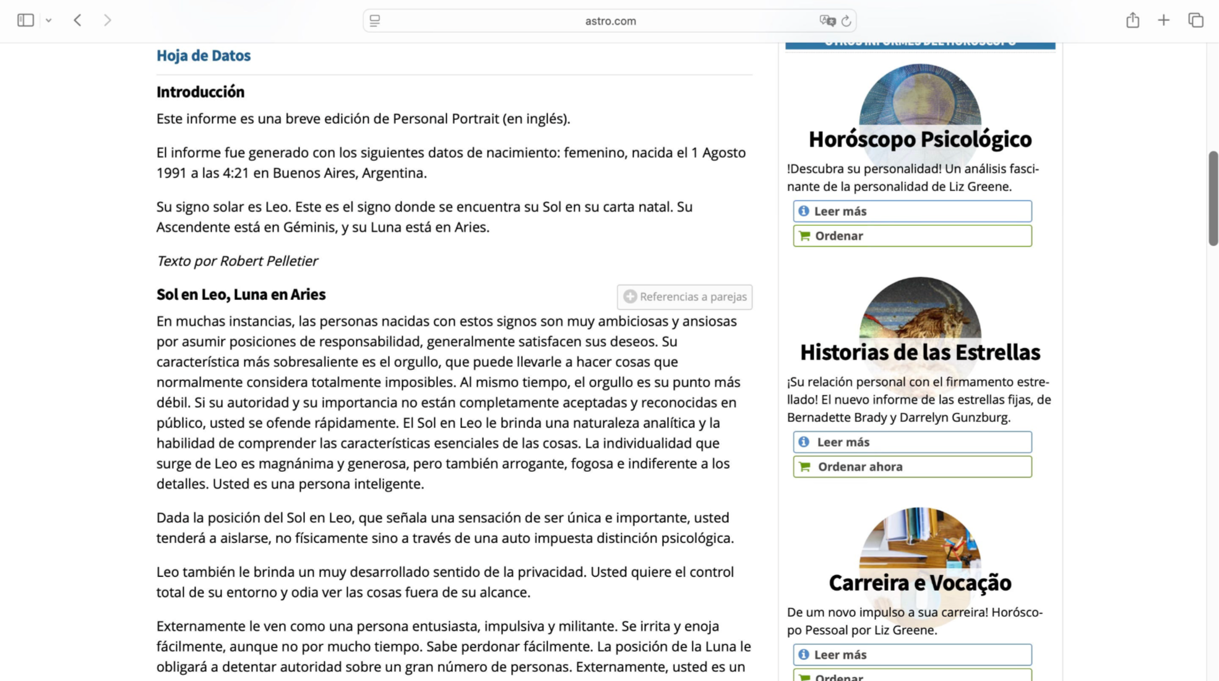Open the Horóscopo Psicológico title

[x=920, y=140]
